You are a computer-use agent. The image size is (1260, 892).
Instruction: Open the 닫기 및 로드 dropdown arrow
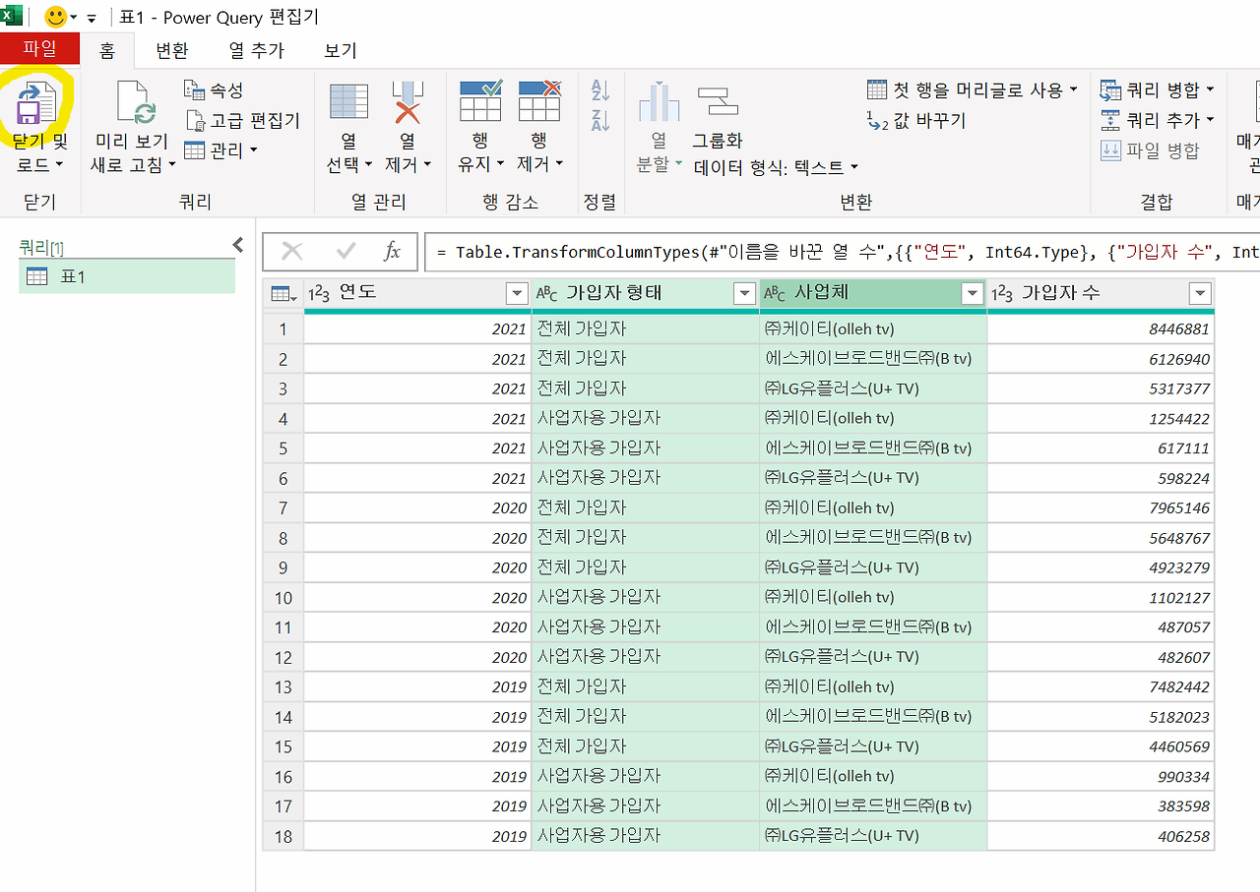point(59,165)
